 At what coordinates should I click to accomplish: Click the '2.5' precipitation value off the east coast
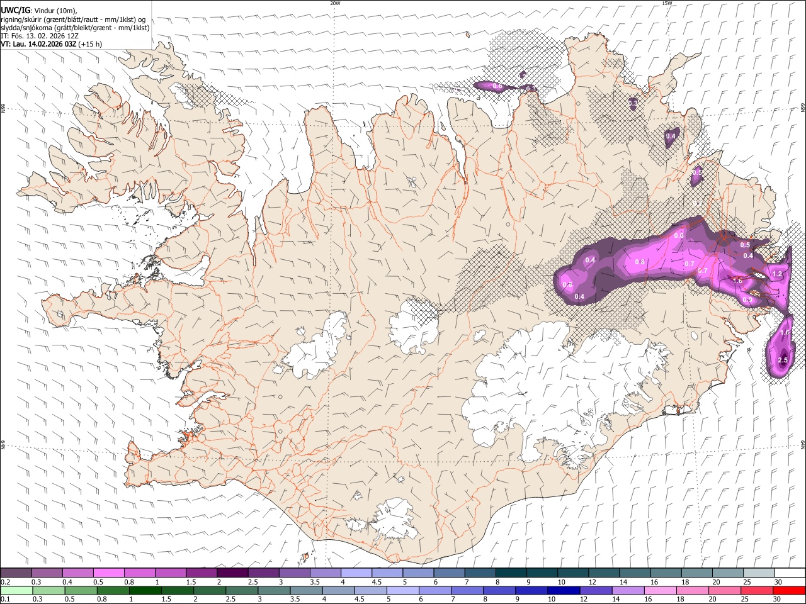tap(783, 360)
